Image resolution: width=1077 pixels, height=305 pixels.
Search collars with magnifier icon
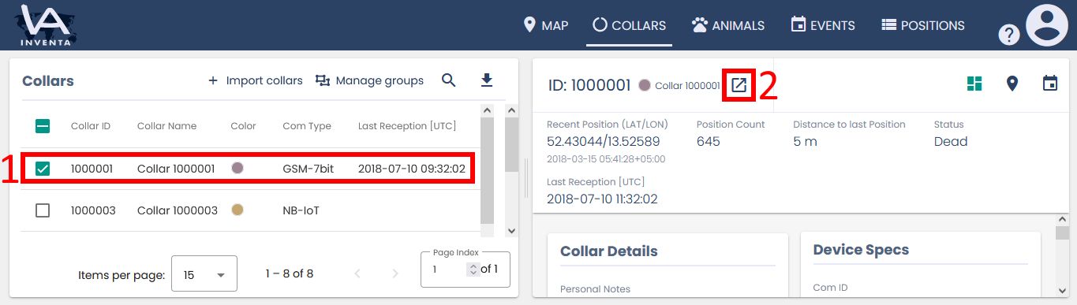pyautogui.click(x=449, y=80)
